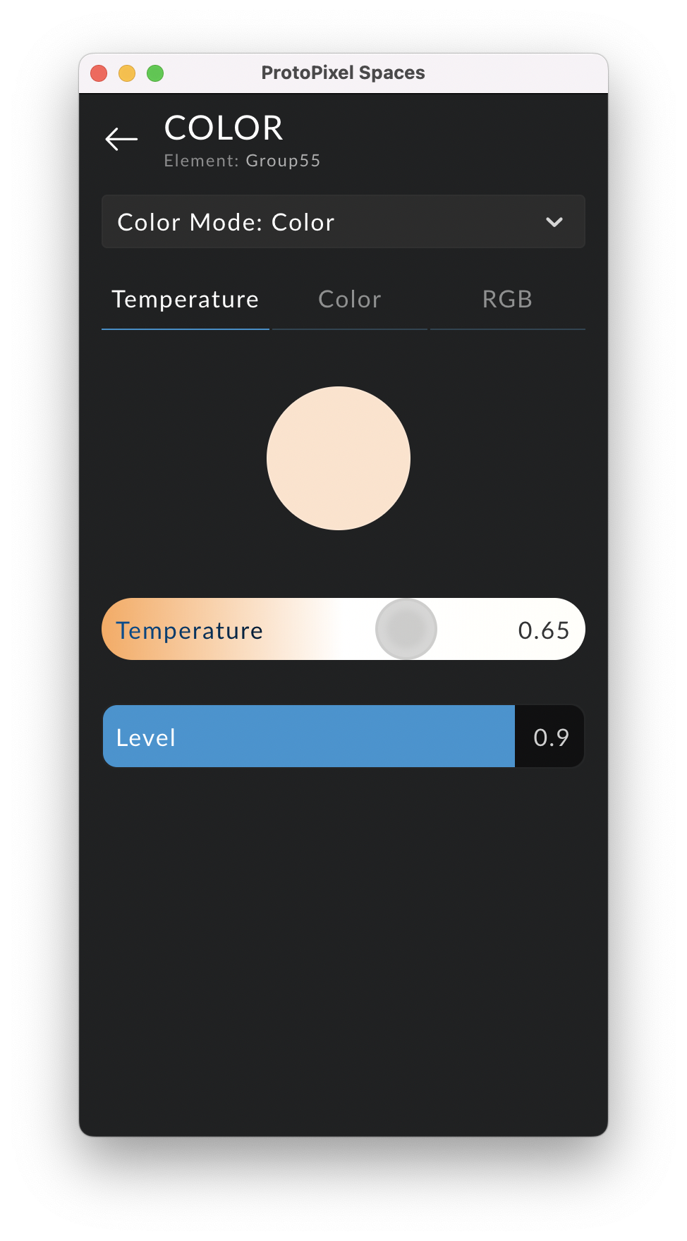This screenshot has height=1241, width=687.
Task: Expand the Color Mode: Color selector
Action: [343, 221]
